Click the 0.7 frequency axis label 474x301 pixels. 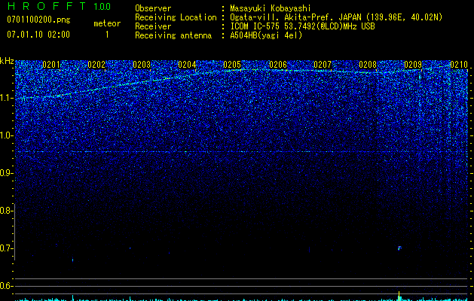(x=7, y=248)
